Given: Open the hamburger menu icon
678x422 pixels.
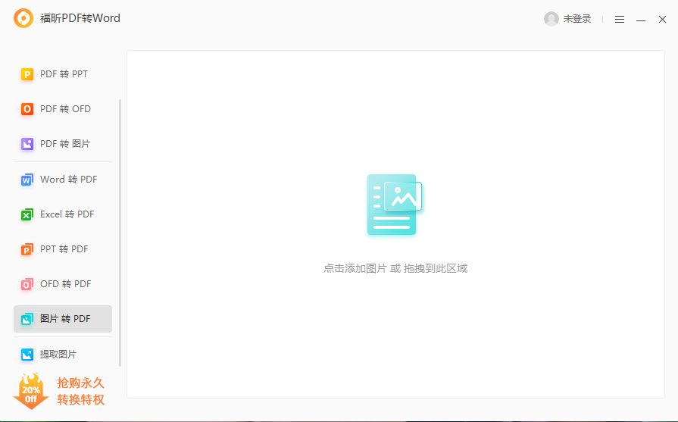Looking at the screenshot, I should click(x=619, y=19).
